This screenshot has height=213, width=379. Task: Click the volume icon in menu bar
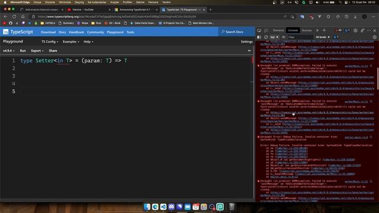(x=317, y=2)
